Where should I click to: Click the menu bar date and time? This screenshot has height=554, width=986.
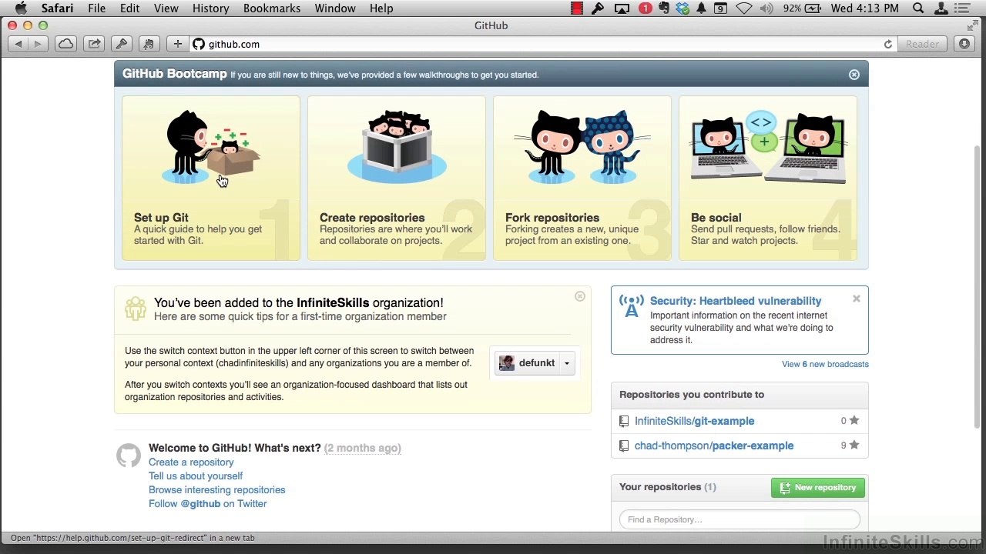pyautogui.click(x=865, y=8)
